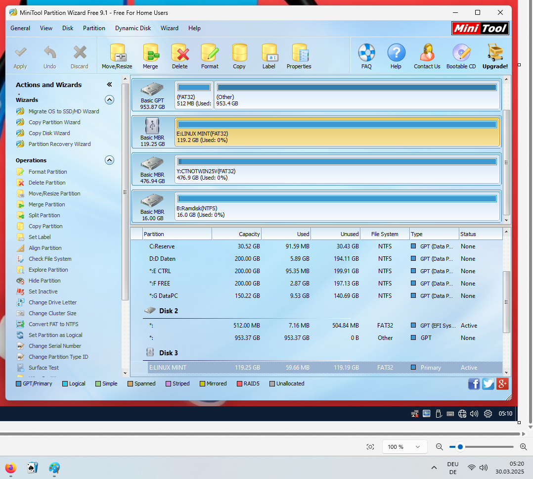Viewport: 533px width, 479px height.
Task: Collapse the Operations section chevron
Action: tap(109, 160)
